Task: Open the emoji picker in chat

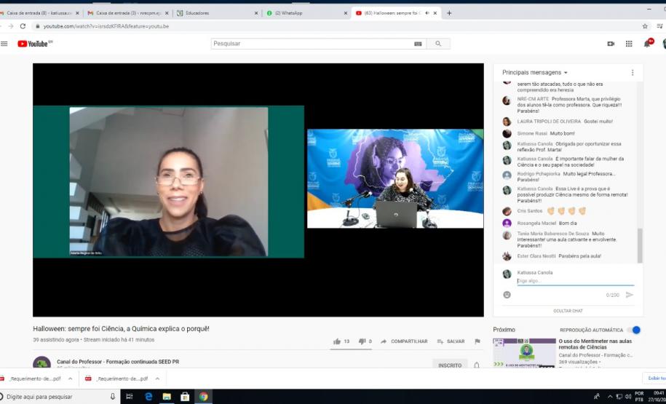Action: [x=507, y=295]
